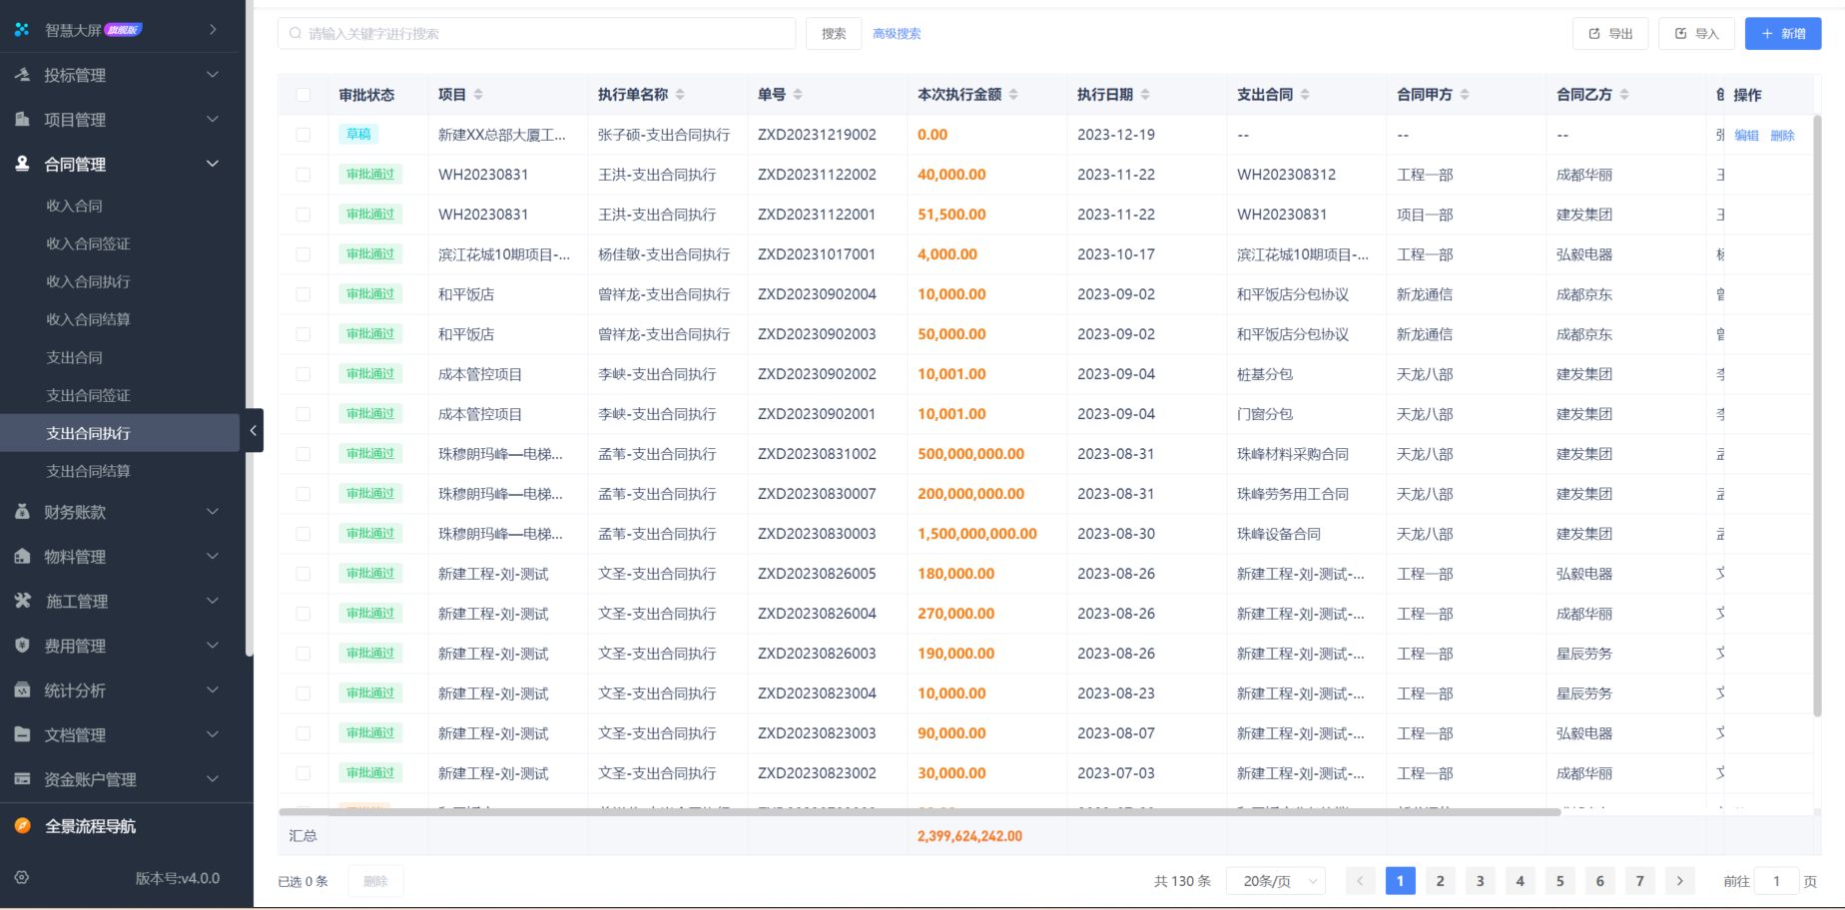
Task: Select the checkbox for row ZXD20230831002
Action: pos(304,454)
